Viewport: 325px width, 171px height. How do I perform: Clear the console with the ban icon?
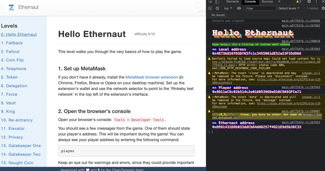click(x=217, y=8)
